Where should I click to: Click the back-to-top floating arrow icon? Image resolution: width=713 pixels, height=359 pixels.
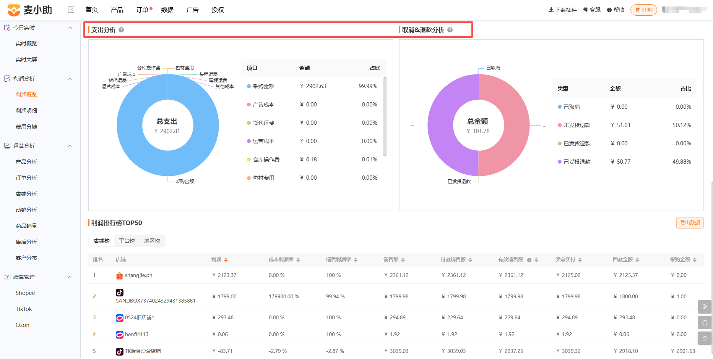point(705,338)
